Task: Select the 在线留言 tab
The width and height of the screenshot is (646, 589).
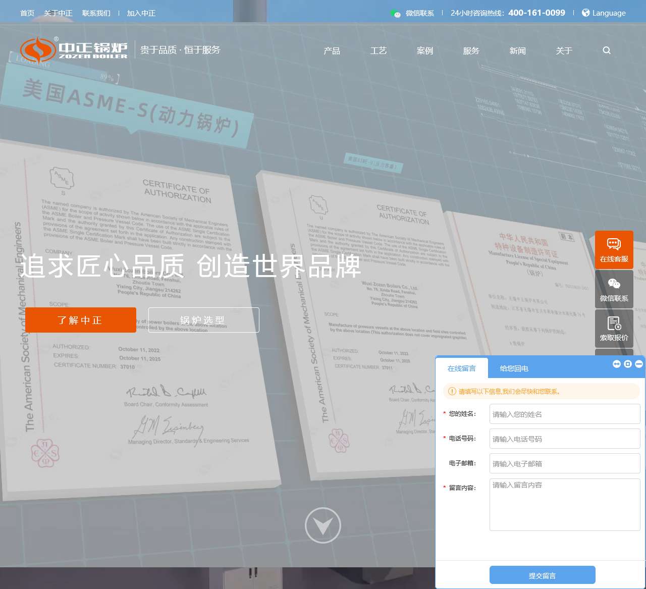Action: click(461, 368)
